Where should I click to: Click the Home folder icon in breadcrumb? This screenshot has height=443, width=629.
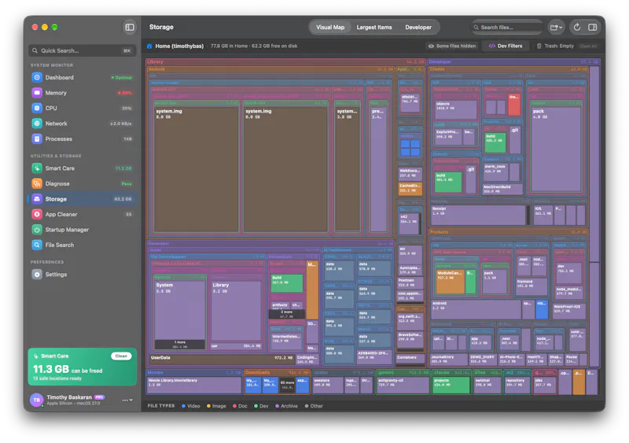point(149,46)
